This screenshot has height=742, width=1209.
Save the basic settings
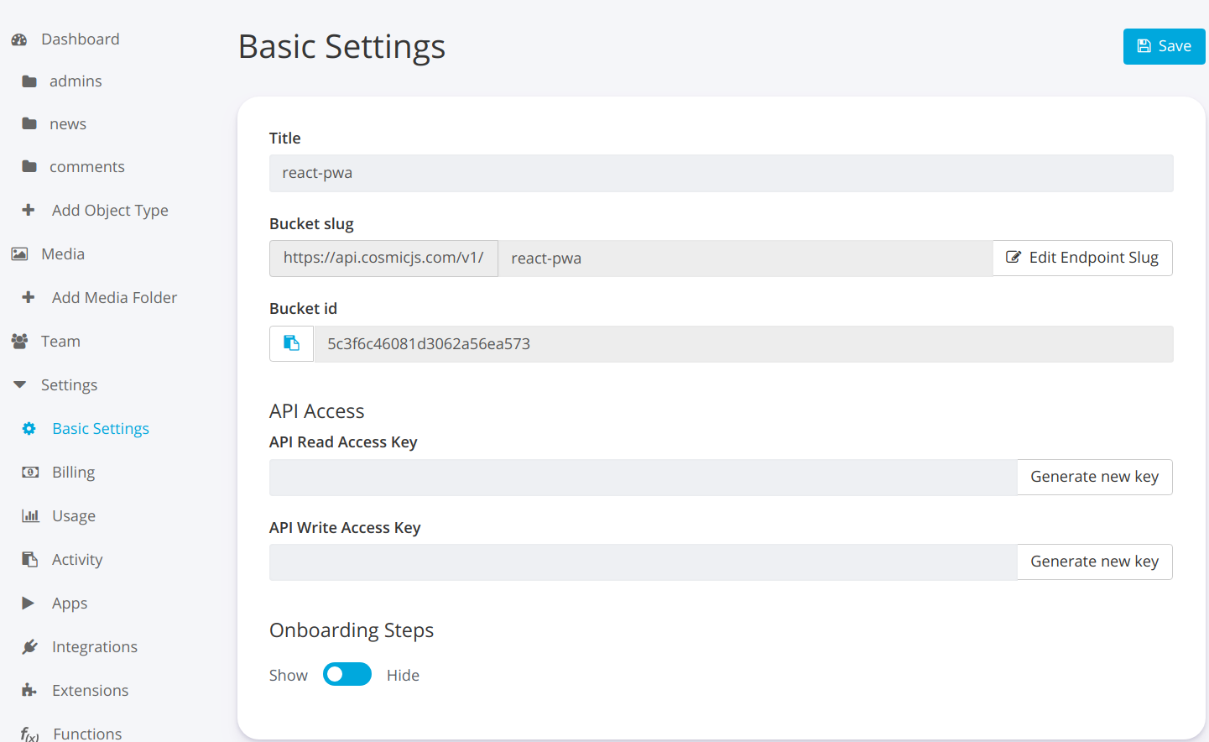tap(1164, 46)
